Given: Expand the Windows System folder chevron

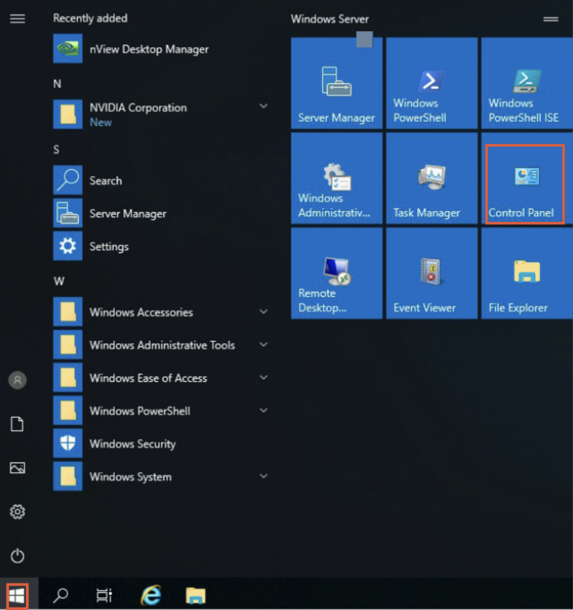Looking at the screenshot, I should [x=264, y=476].
